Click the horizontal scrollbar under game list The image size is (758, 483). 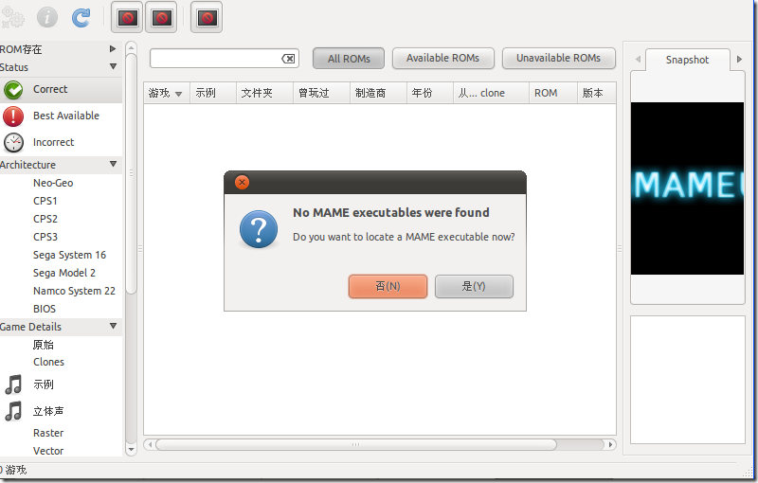356,444
